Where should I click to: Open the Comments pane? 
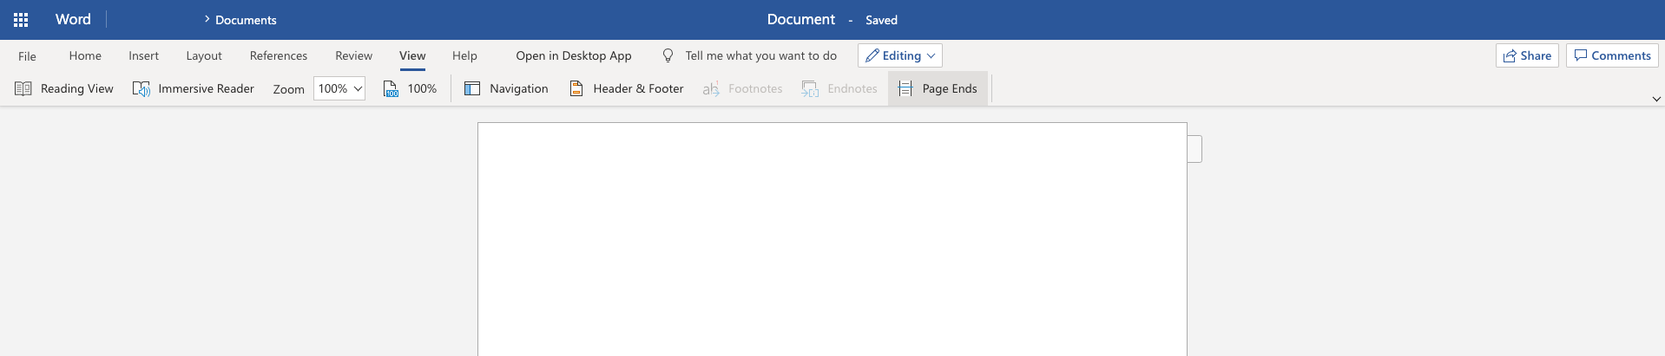click(1612, 55)
